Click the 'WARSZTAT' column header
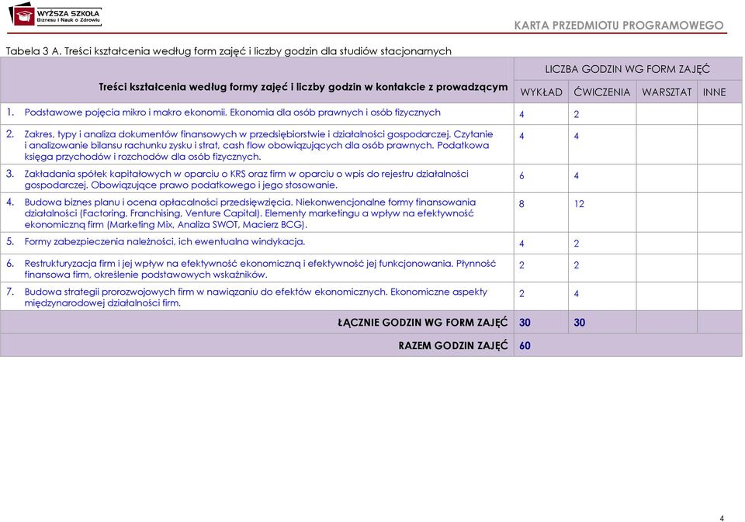Viewport: 745px width, 522px height. click(x=667, y=92)
